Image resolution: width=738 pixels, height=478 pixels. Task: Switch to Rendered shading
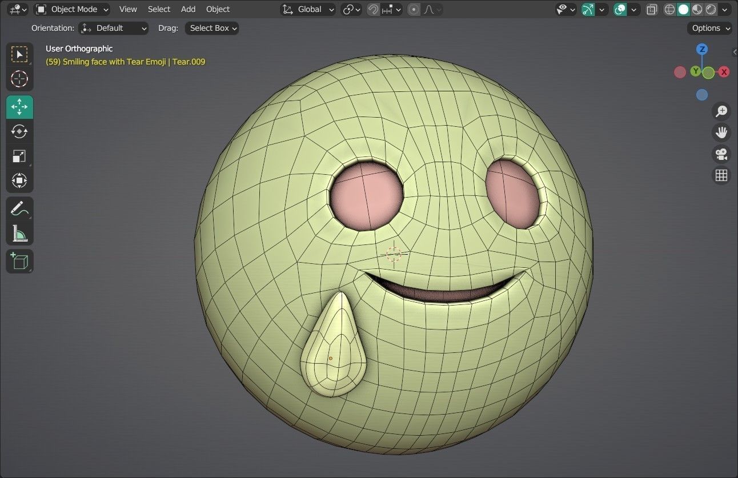coord(711,9)
